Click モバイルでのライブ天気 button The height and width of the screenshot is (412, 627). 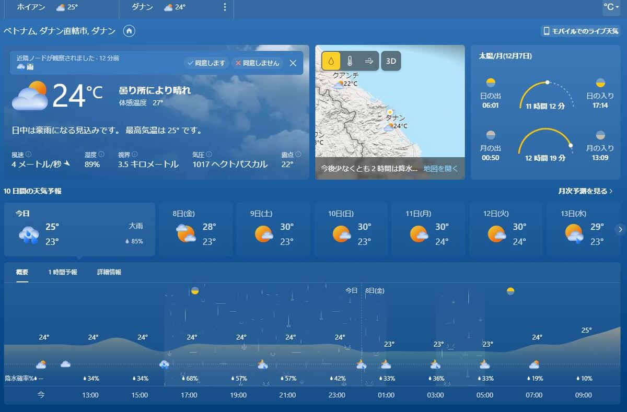coord(580,31)
